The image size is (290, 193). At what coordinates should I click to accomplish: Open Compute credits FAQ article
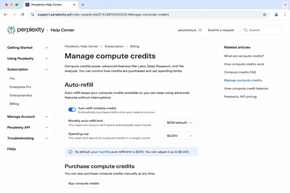(x=240, y=72)
